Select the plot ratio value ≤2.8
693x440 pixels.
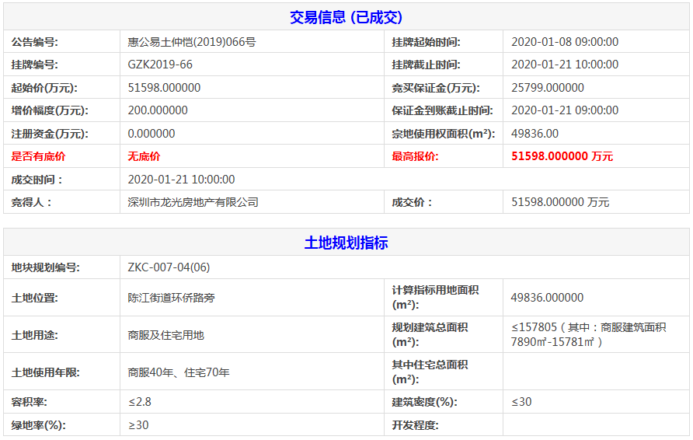click(x=140, y=402)
